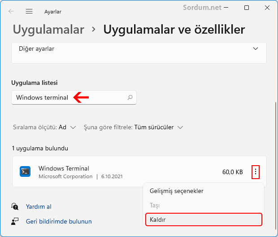Click the Yardım al help icon

(15, 206)
